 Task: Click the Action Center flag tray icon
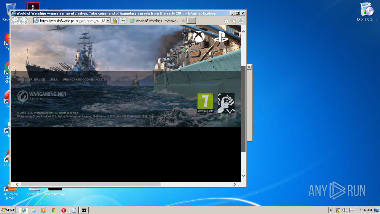coord(352,210)
